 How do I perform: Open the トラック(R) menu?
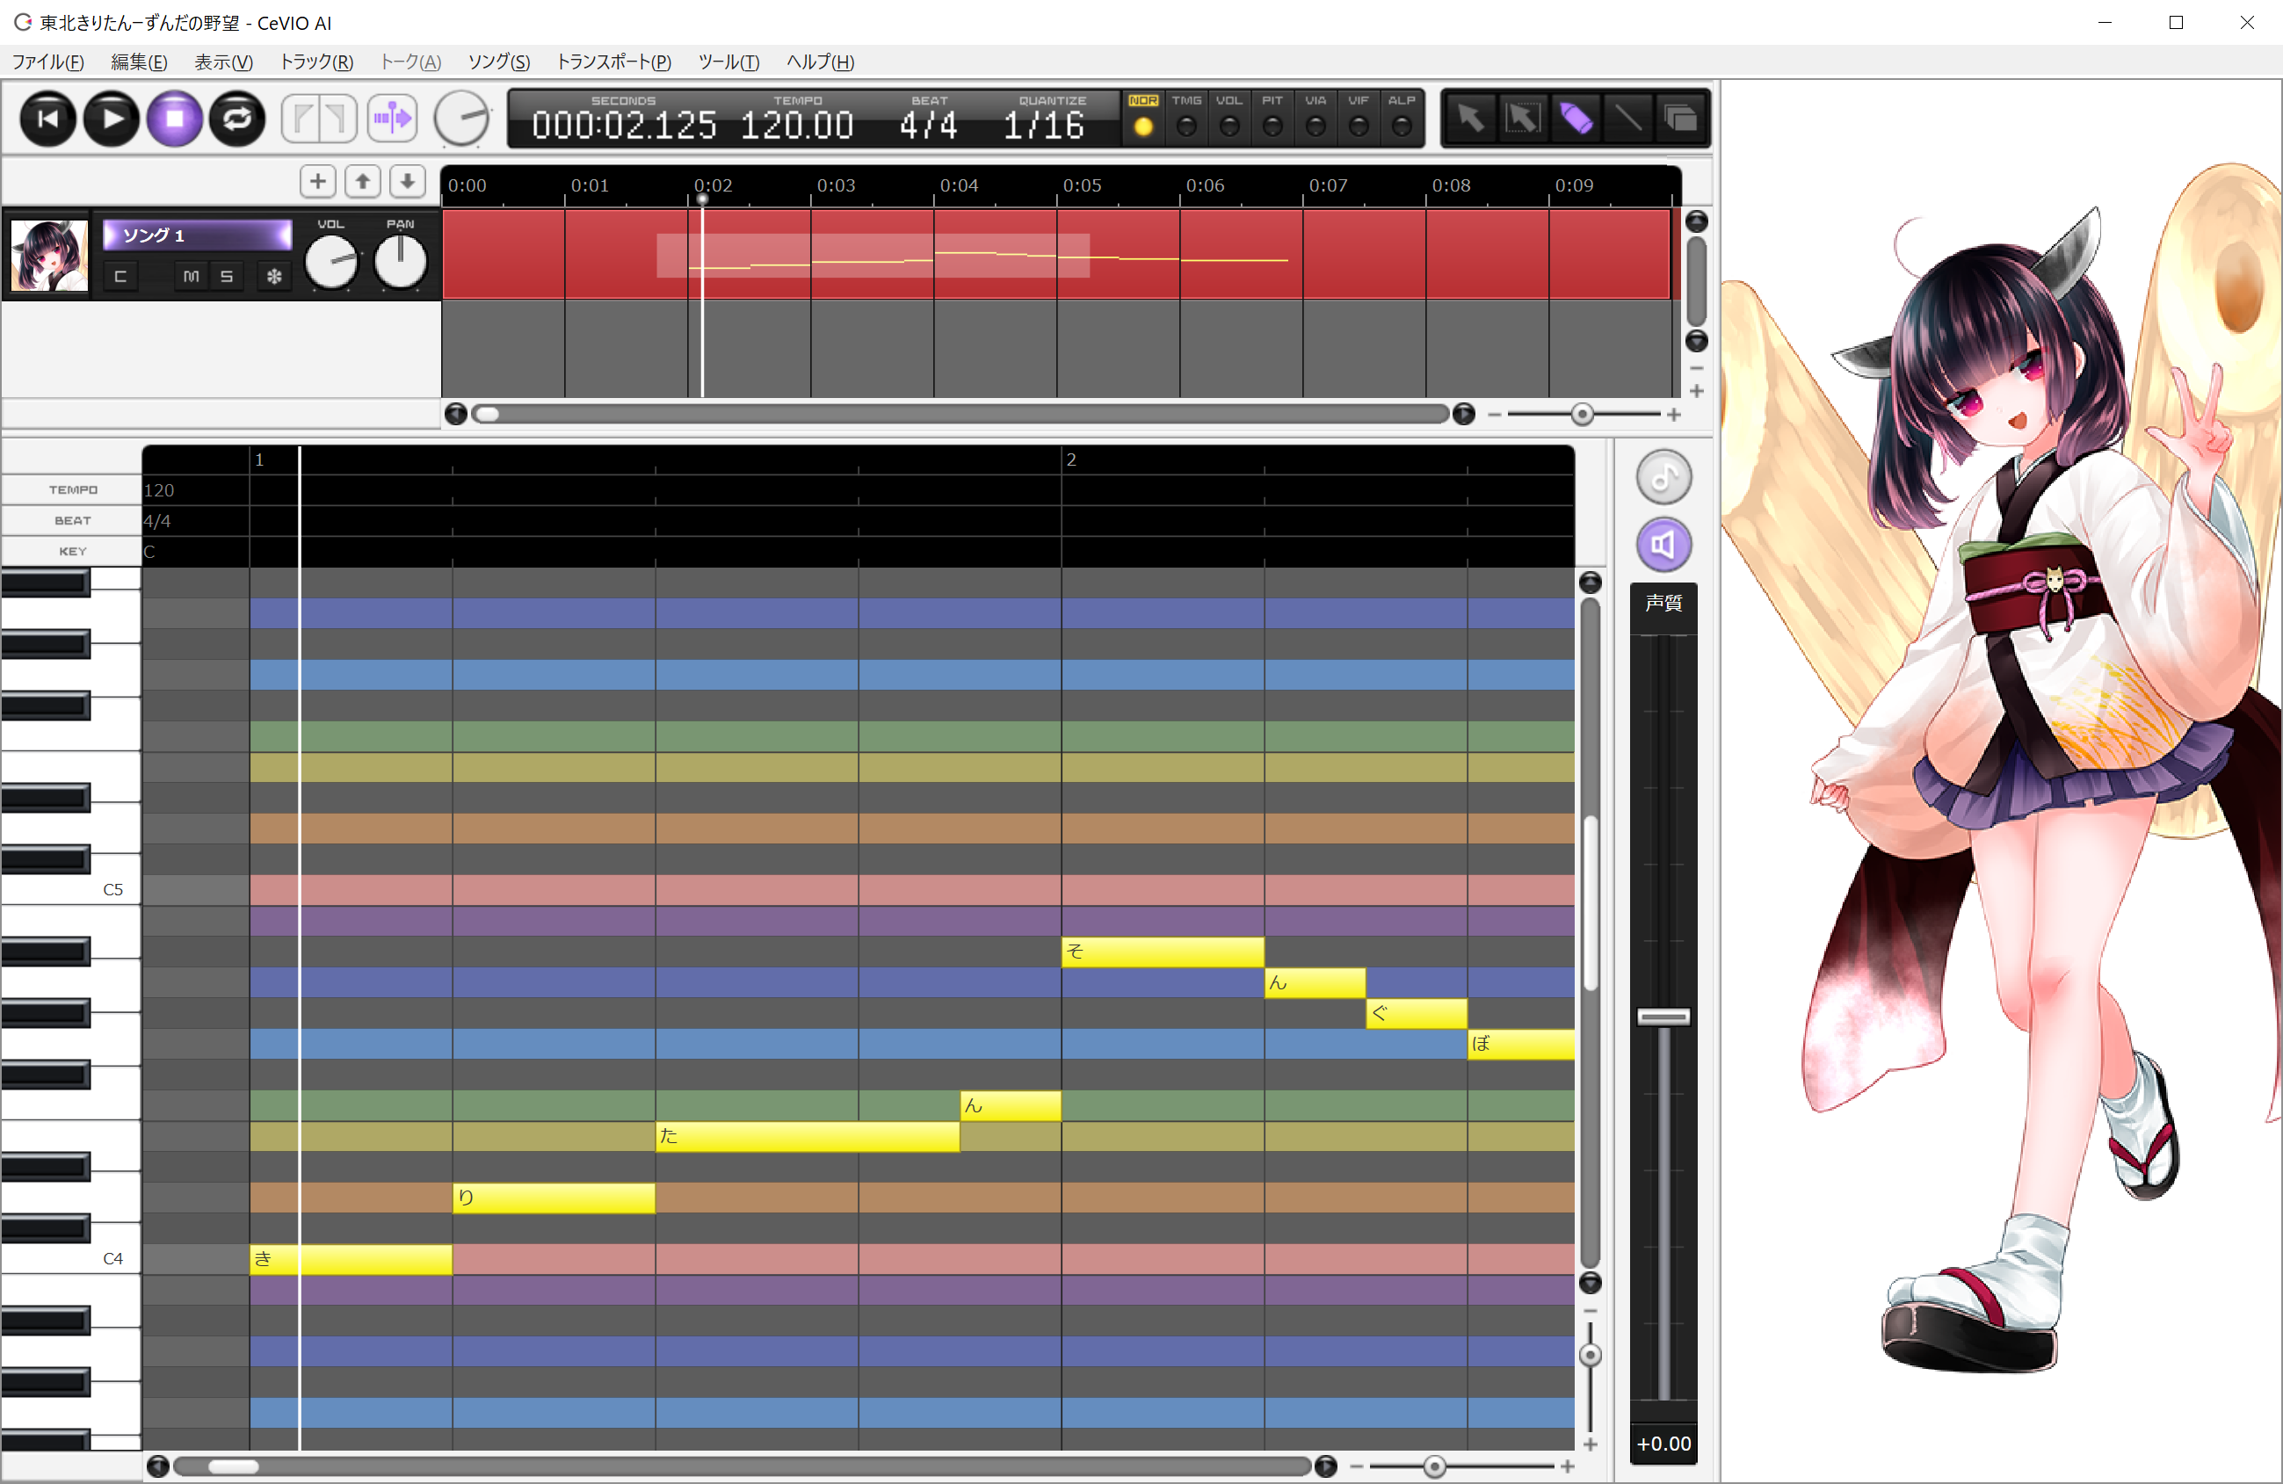(x=316, y=62)
